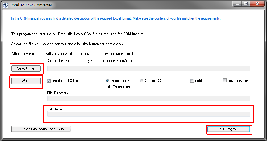Click the Search for Excel files only label
The image size is (267, 141).
pyautogui.click(x=90, y=61)
